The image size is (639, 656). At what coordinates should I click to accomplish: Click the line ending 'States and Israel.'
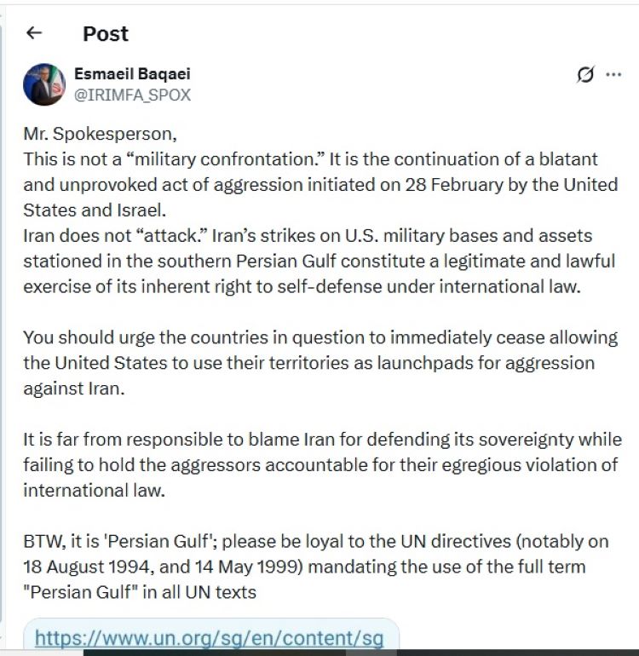coord(95,210)
